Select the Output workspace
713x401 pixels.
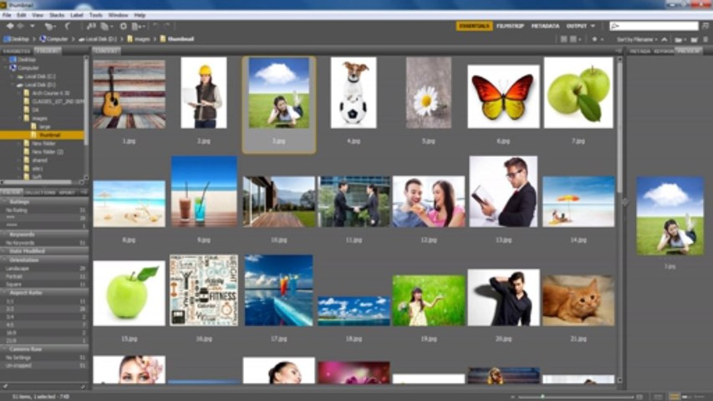(x=576, y=26)
